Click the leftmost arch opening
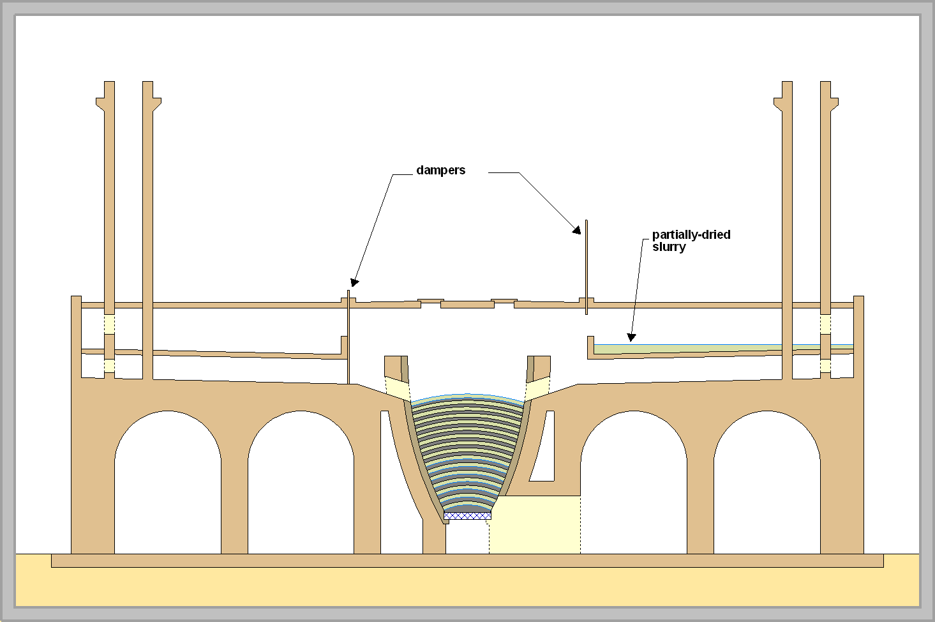 [168, 485]
